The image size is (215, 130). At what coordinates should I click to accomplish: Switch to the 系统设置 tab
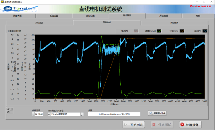pyautogui.click(x=54, y=16)
